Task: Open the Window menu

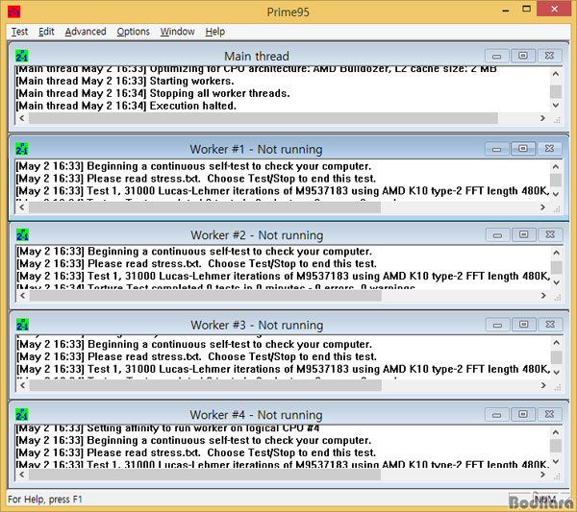Action: point(177,32)
